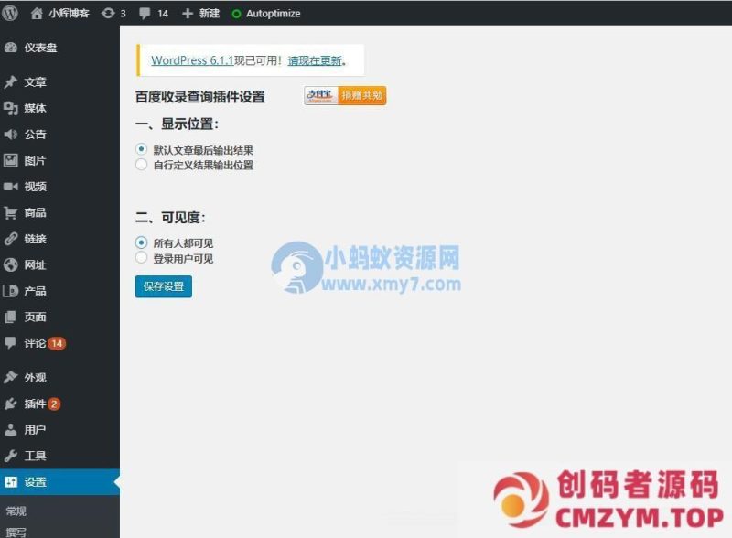Open the 工具 tools icon
732x538 pixels.
click(9, 455)
